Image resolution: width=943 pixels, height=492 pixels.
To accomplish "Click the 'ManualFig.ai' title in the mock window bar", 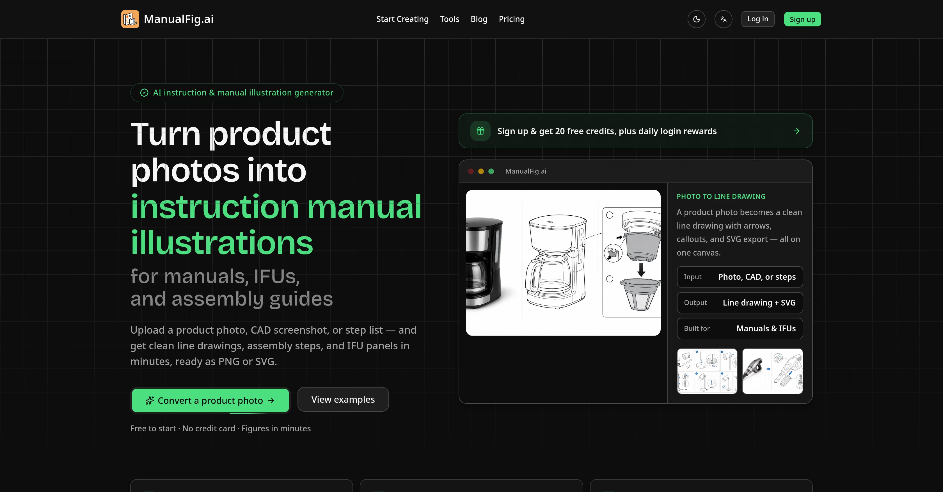I will [x=526, y=171].
